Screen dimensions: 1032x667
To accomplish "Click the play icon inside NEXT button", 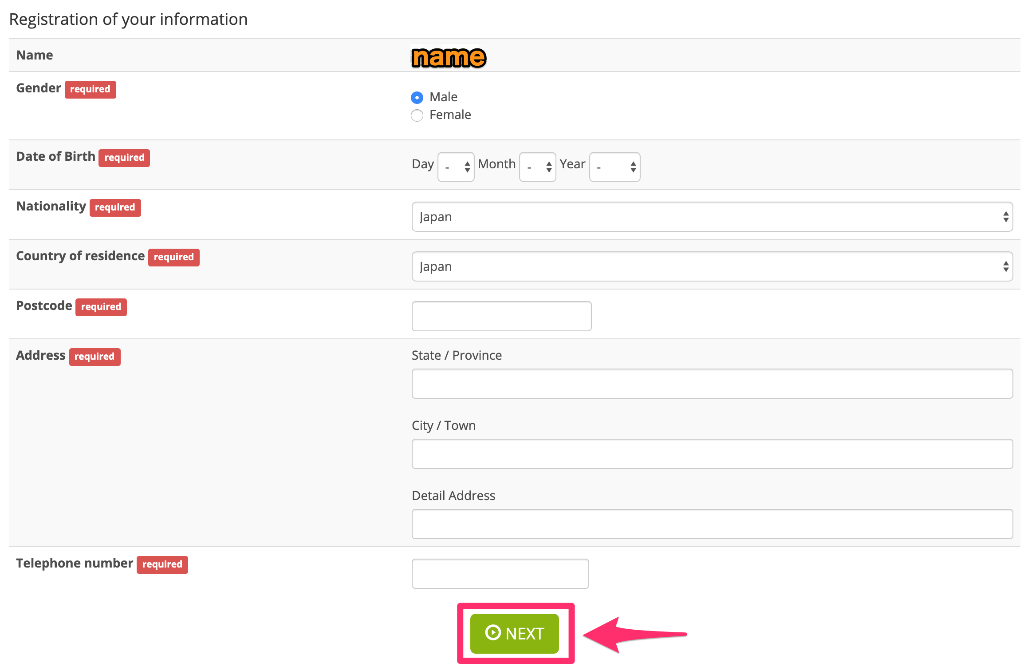I will pyautogui.click(x=493, y=632).
